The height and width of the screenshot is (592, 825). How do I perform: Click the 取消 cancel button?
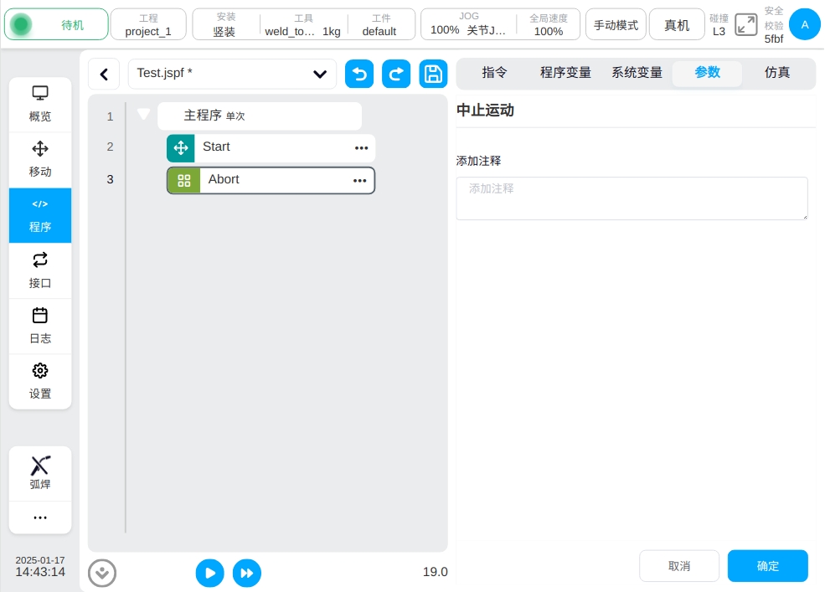click(x=679, y=566)
